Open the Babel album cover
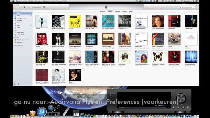The image size is (210, 118). point(175,39)
